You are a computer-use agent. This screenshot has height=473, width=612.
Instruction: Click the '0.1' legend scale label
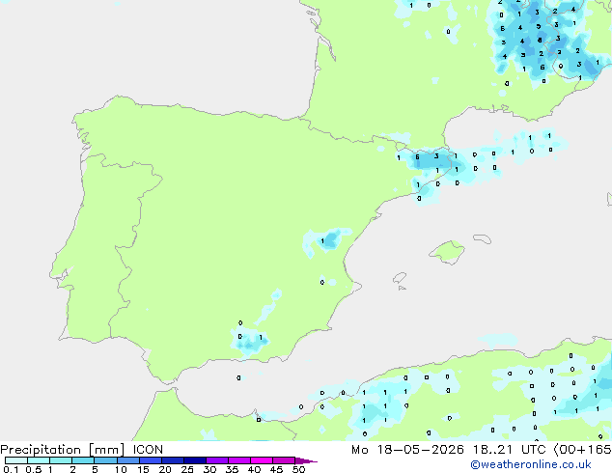coord(11,469)
